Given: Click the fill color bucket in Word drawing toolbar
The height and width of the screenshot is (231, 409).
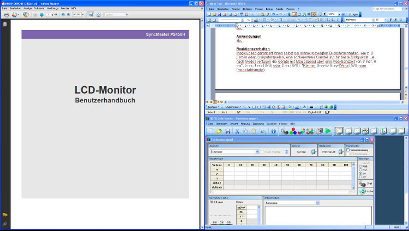Looking at the screenshot, I should (x=290, y=107).
